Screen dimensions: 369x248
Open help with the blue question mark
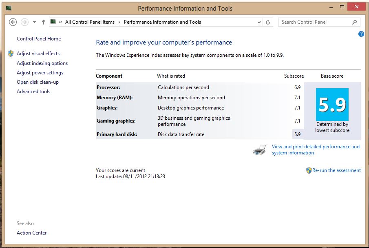[361, 34]
